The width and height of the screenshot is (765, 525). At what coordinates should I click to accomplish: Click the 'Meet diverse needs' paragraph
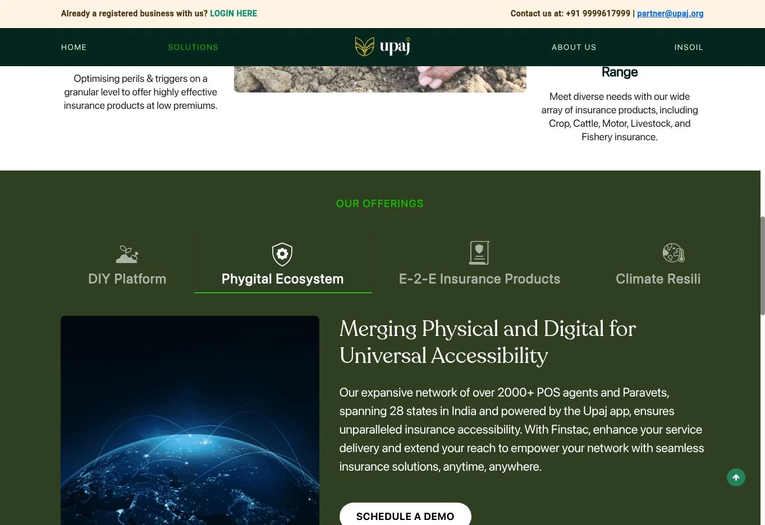(x=620, y=117)
